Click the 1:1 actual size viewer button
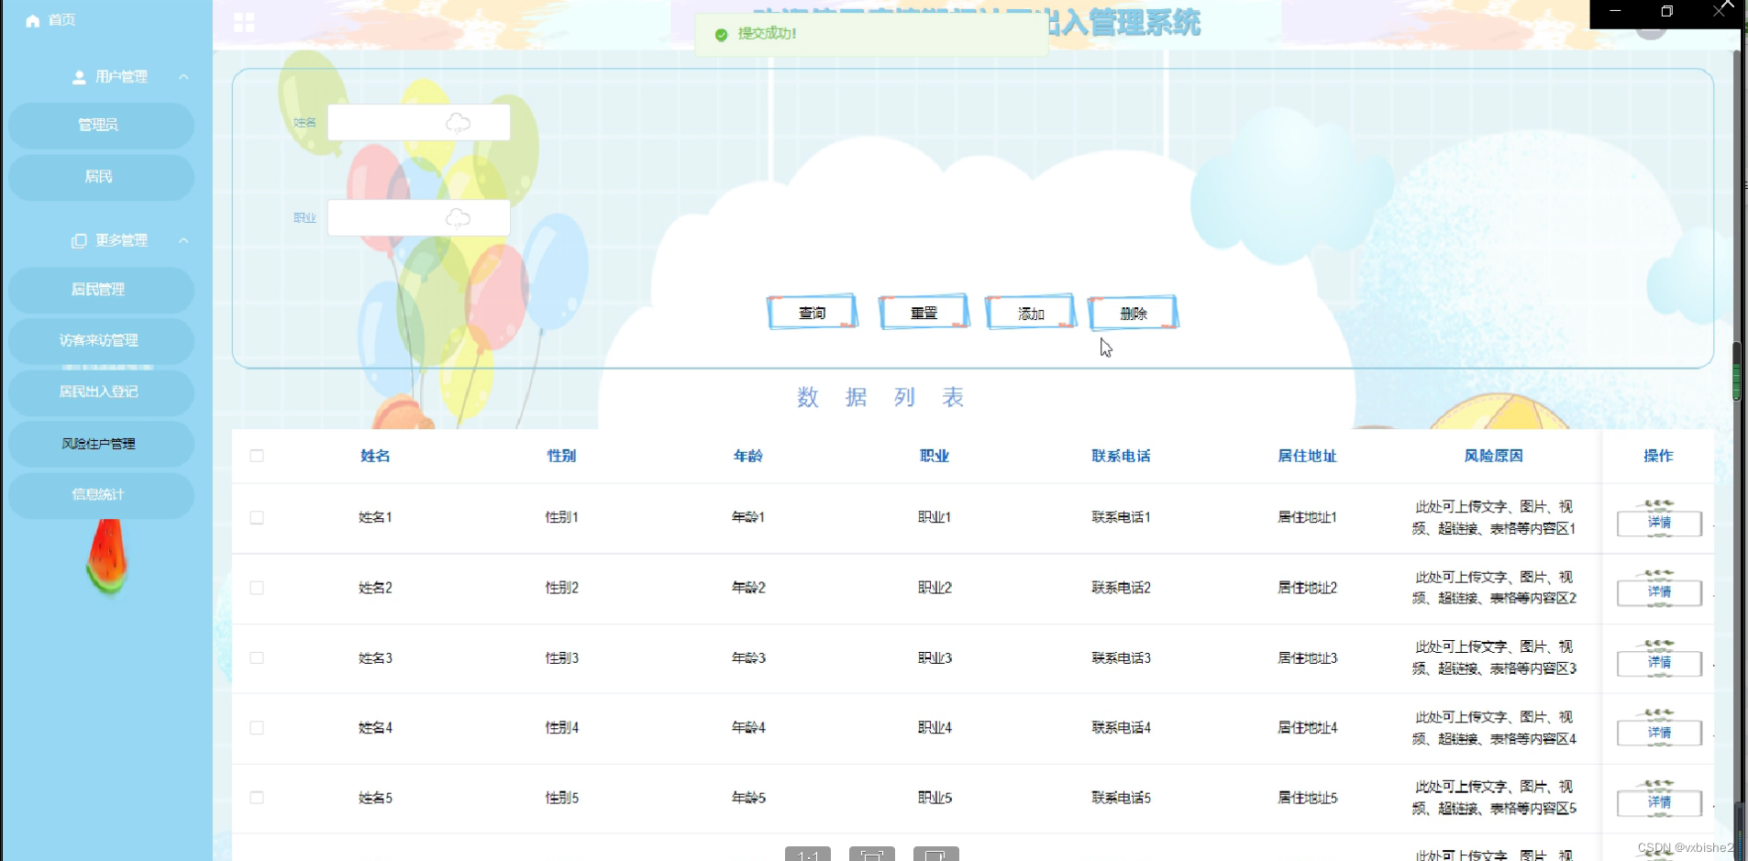1748x861 pixels. 808,855
